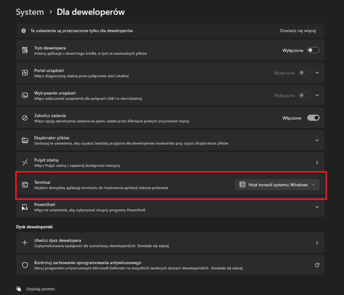Click the Włączone status label
The width and height of the screenshot is (344, 295).
292,118
